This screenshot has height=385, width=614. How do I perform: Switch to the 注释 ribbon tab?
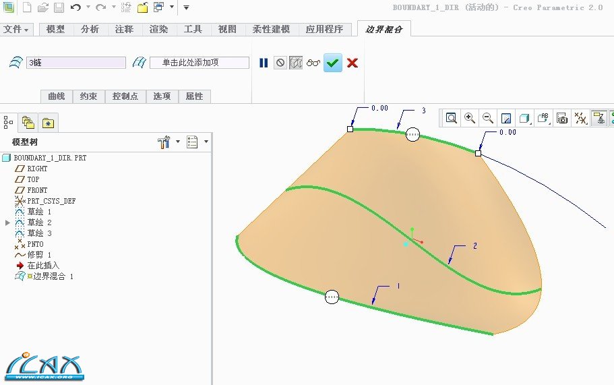[124, 30]
